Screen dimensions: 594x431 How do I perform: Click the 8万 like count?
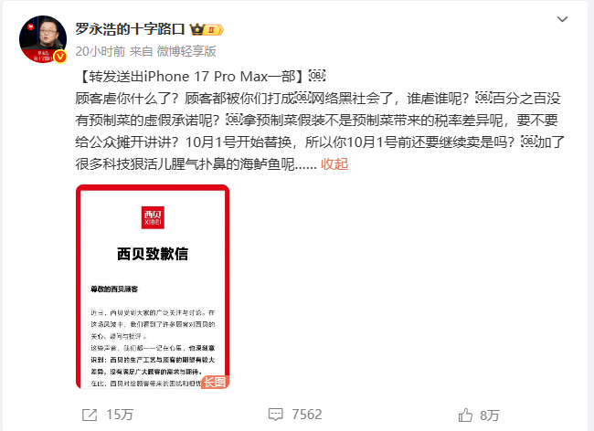(x=490, y=415)
